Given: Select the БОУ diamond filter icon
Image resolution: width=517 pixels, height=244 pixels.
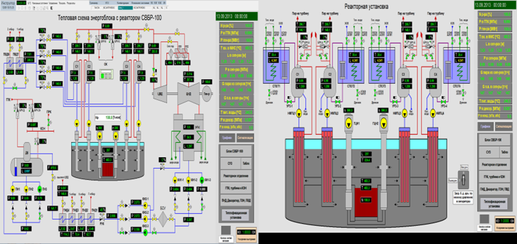Looking at the screenshot, I should 162,217.
